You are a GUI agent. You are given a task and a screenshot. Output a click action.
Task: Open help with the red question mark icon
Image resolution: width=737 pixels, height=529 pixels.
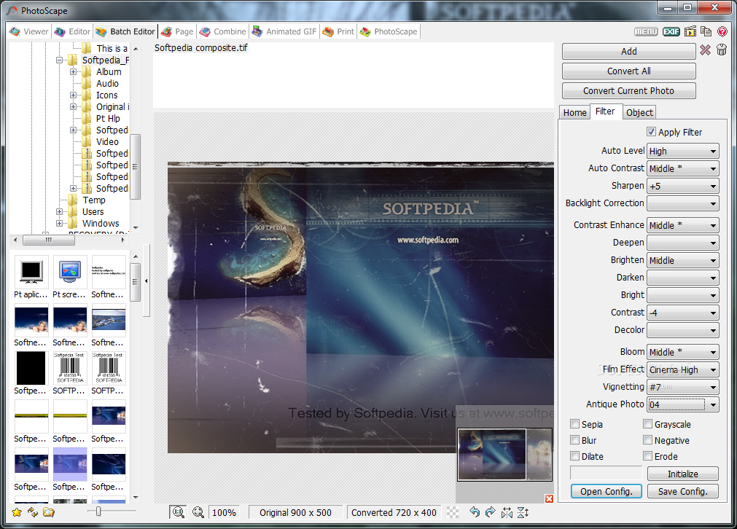(722, 31)
